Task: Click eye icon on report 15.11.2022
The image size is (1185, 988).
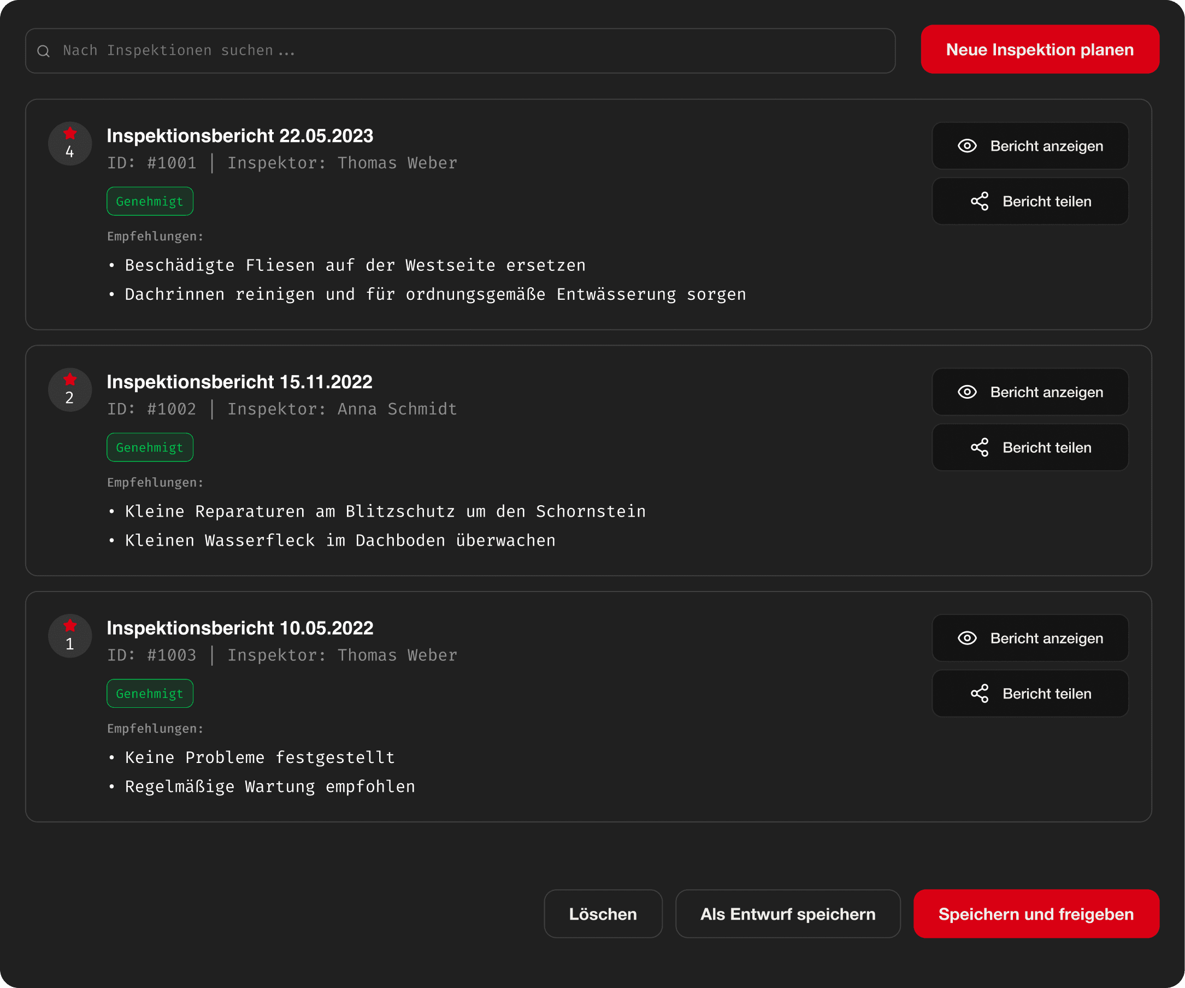Action: coord(966,392)
